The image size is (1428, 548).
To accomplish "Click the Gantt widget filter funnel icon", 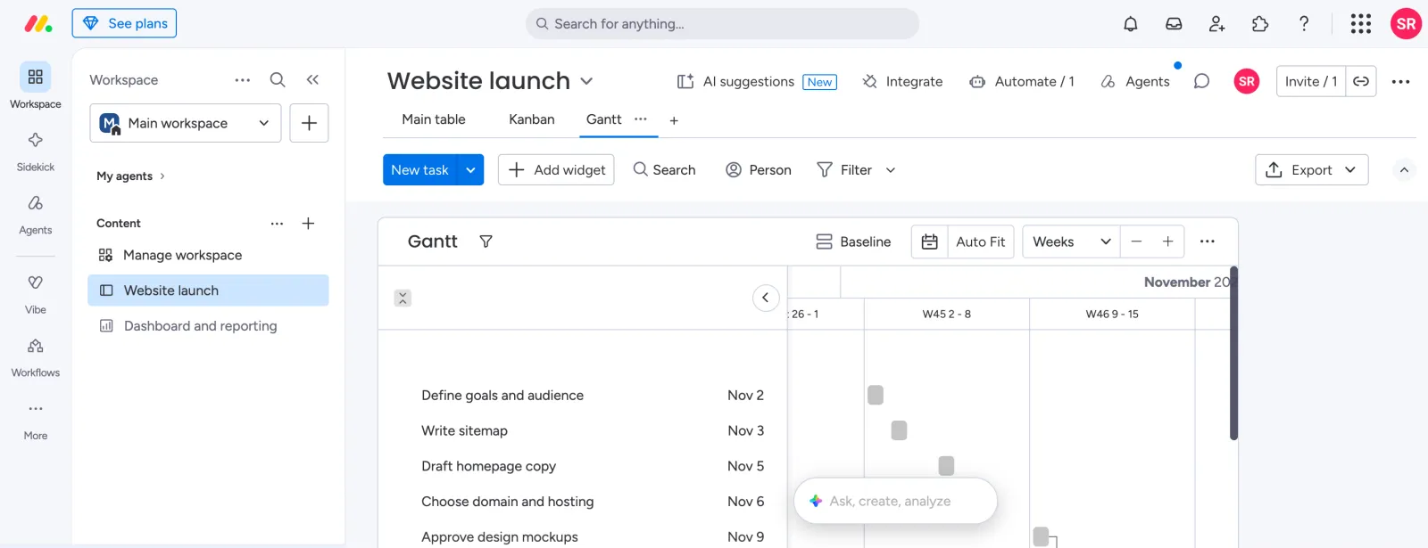I will click(486, 241).
